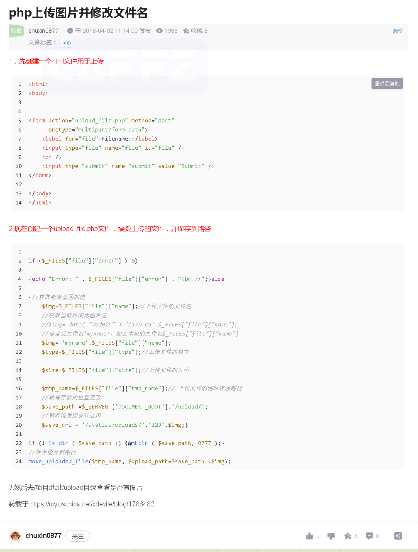Image resolution: width=418 pixels, height=552 pixels.
Task: Click the thumbs-down dislike icon
Action: 331,536
